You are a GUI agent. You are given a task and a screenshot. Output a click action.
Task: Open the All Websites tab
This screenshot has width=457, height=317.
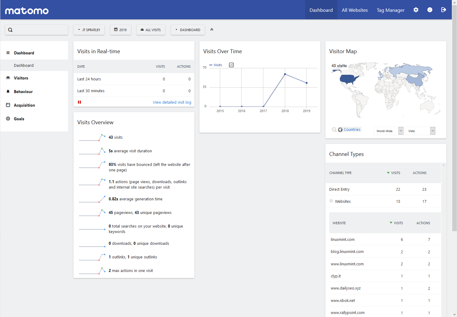click(x=355, y=10)
